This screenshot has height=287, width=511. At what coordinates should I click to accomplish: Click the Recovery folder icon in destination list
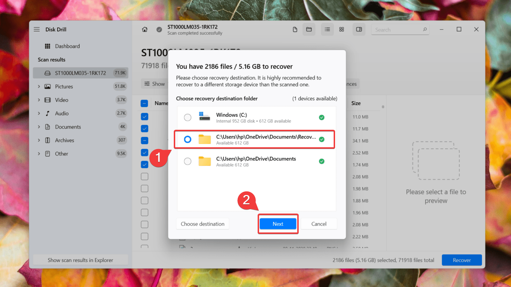[205, 139]
